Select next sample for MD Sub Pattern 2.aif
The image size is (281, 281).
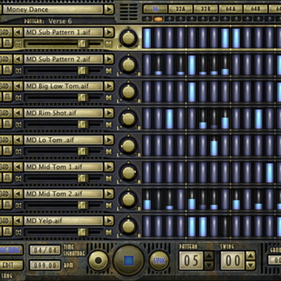click(x=109, y=59)
